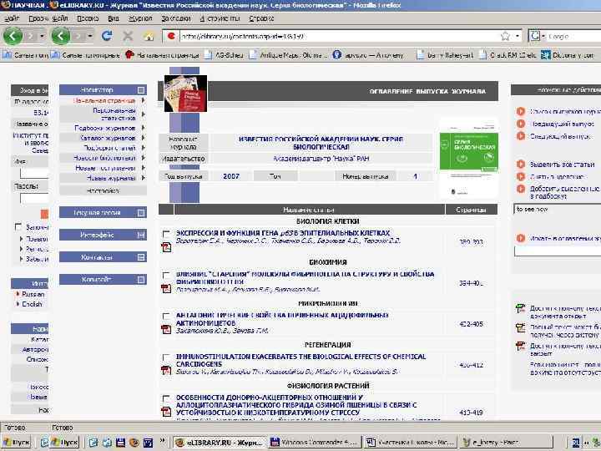Image resolution: width=601 pixels, height=451 pixels.
Task: Click the Firefox icon in quick launch
Action: 134,442
